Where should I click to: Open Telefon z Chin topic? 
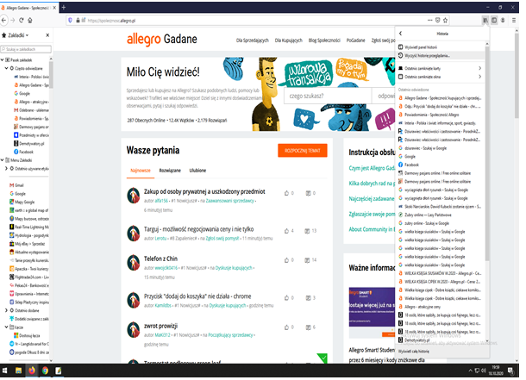(x=160, y=259)
